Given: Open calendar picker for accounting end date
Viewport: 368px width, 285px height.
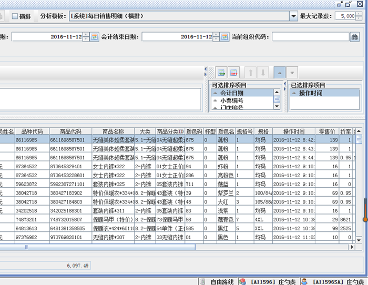Looking at the screenshot, I should (x=225, y=37).
